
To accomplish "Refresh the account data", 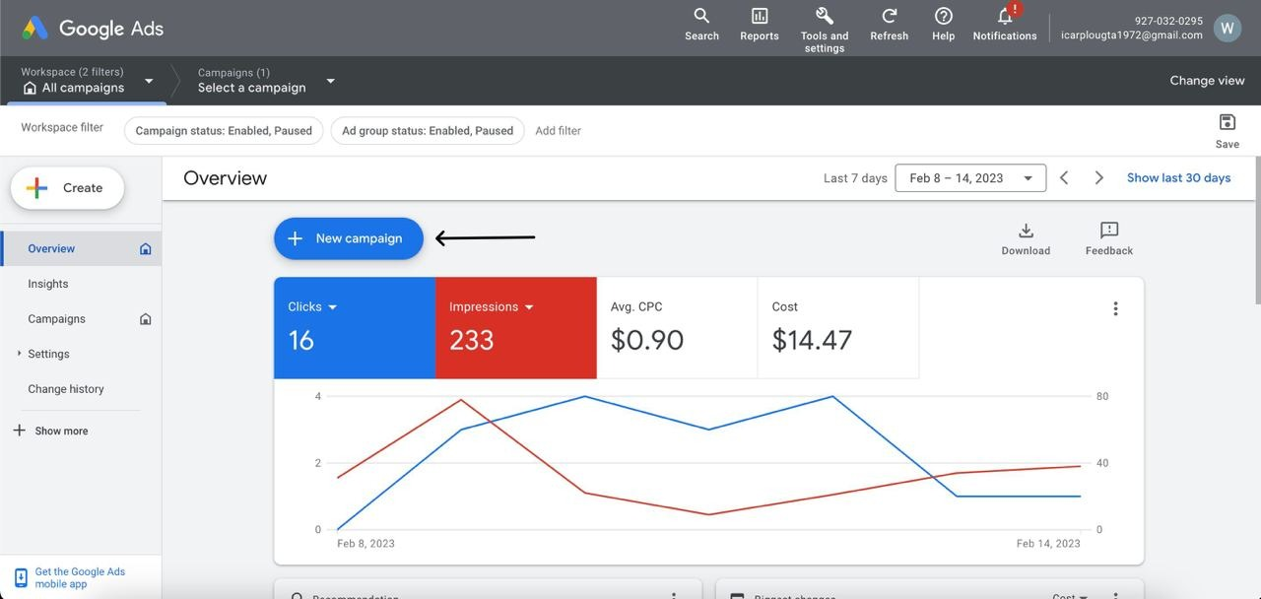I will click(889, 25).
